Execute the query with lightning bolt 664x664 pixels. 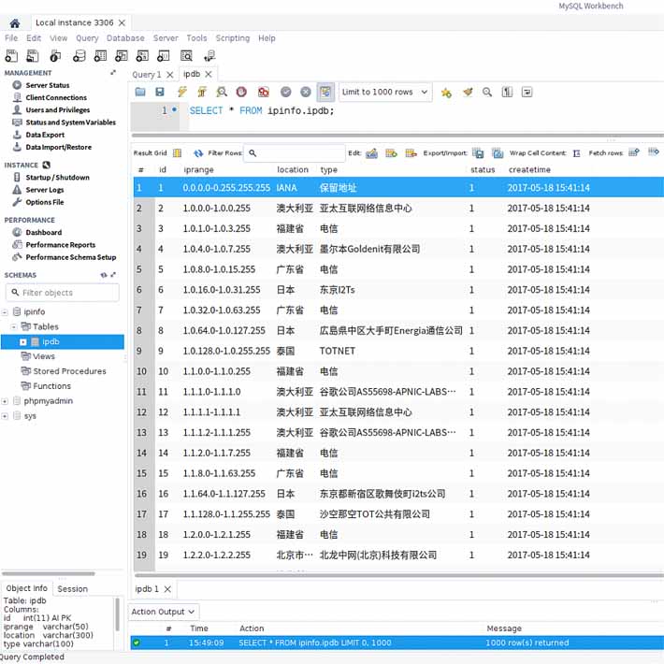click(x=182, y=92)
